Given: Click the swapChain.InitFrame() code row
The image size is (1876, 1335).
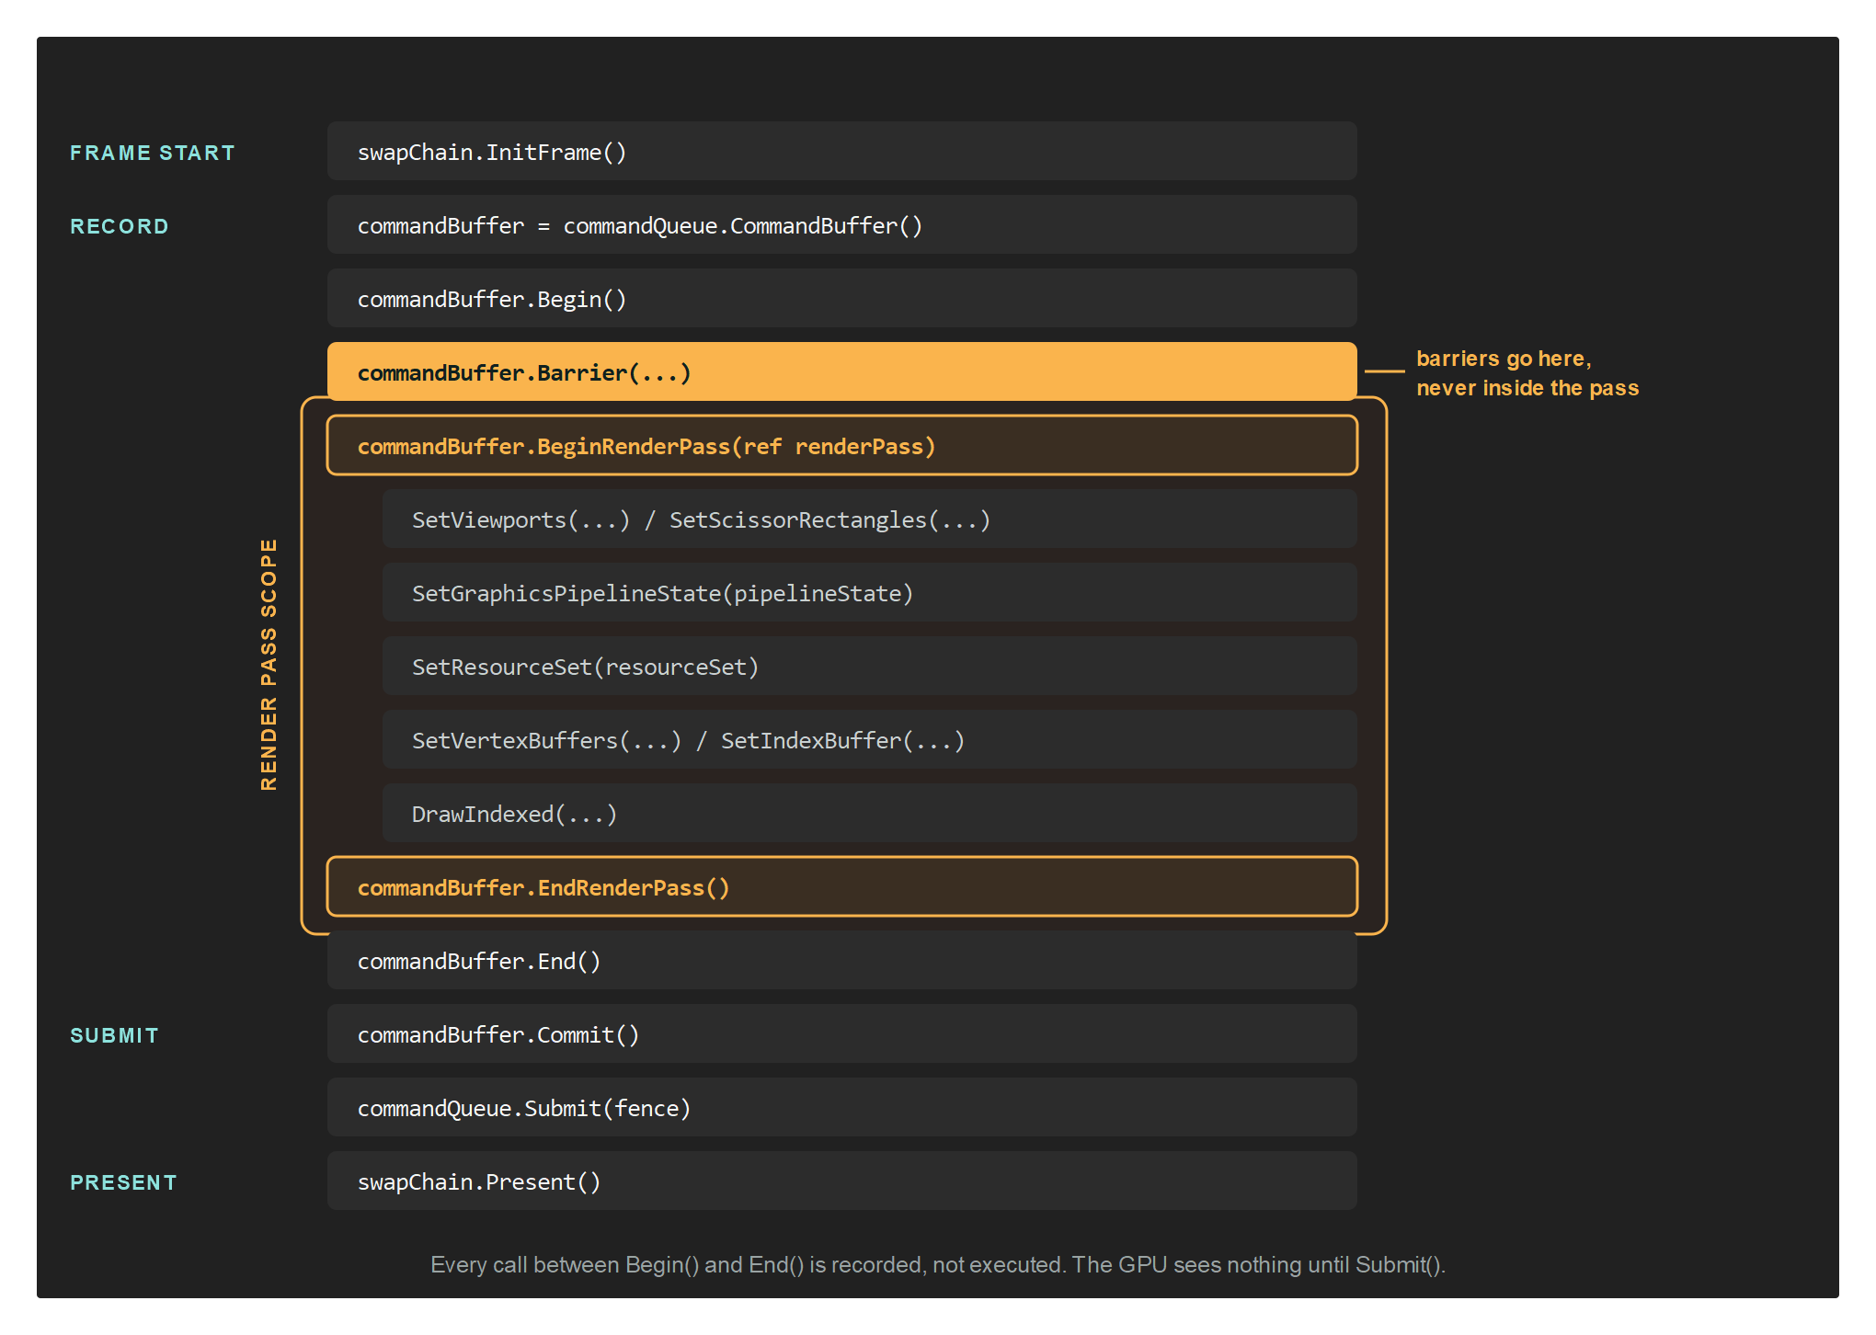Looking at the screenshot, I should [841, 151].
